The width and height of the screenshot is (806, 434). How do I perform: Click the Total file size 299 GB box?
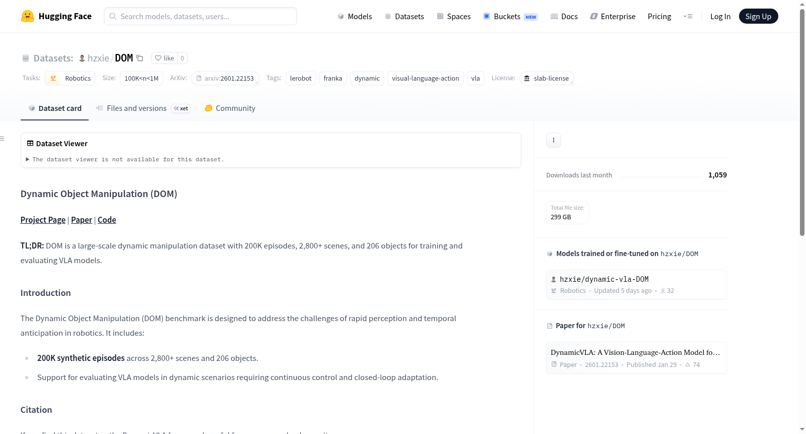pos(567,213)
